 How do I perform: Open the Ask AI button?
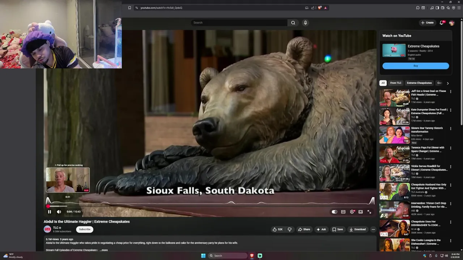(x=321, y=229)
